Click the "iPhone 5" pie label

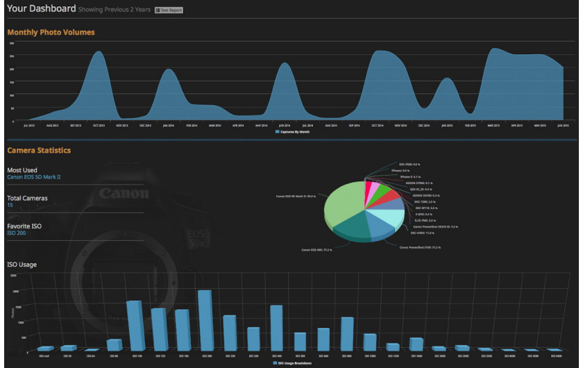[x=410, y=177]
